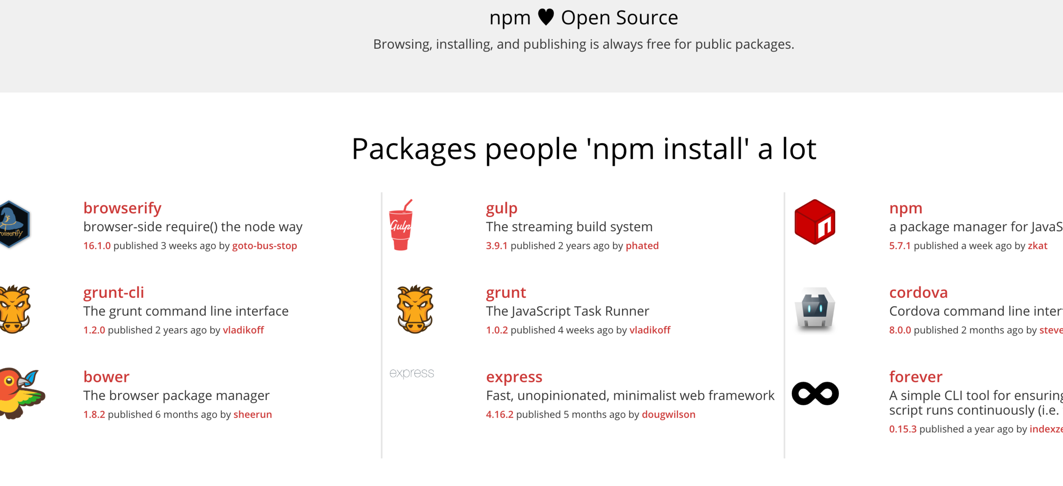Click the Cordova robot icon
1063x486 pixels.
(x=815, y=308)
